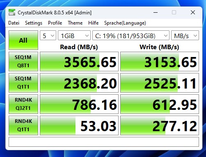Run the SEQ1M Q1T1 test

coord(23,83)
